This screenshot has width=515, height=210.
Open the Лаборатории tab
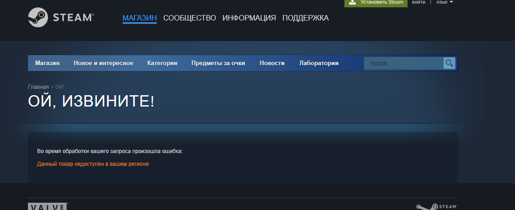pos(319,63)
